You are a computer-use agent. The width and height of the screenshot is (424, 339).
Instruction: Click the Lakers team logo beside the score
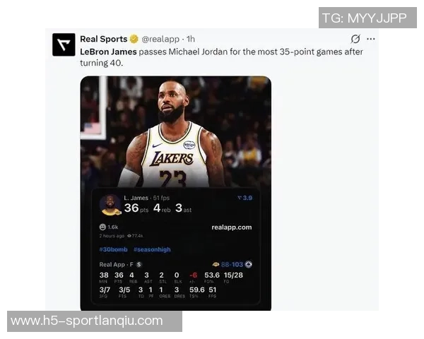[x=216, y=264]
